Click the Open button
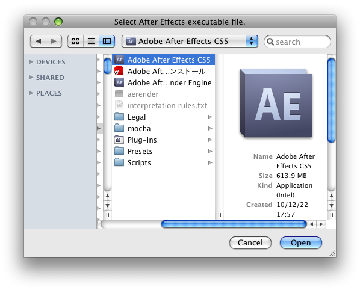This screenshot has width=360, height=290. click(x=301, y=242)
